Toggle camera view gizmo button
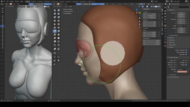The width and height of the screenshot is (190, 107). pyautogui.click(x=140, y=24)
